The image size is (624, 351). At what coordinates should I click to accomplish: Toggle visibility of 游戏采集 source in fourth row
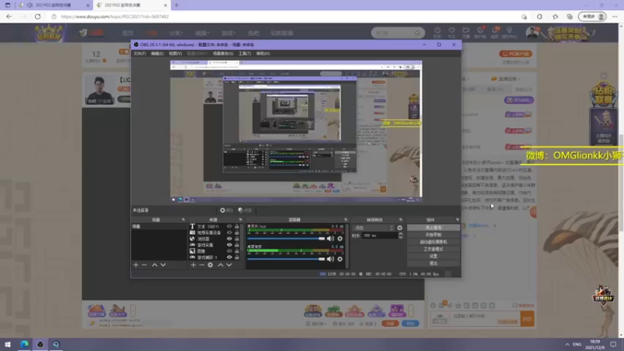pos(229,245)
